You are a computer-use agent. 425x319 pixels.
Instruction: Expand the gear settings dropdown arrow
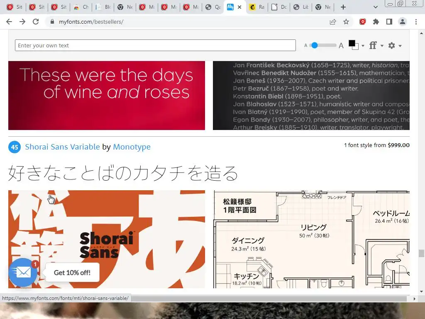click(x=400, y=46)
